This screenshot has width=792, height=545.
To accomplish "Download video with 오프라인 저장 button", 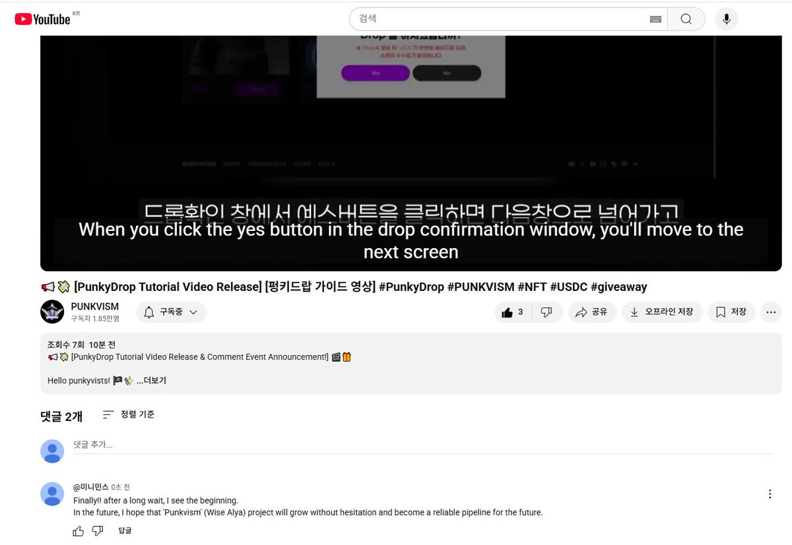I will 661,312.
